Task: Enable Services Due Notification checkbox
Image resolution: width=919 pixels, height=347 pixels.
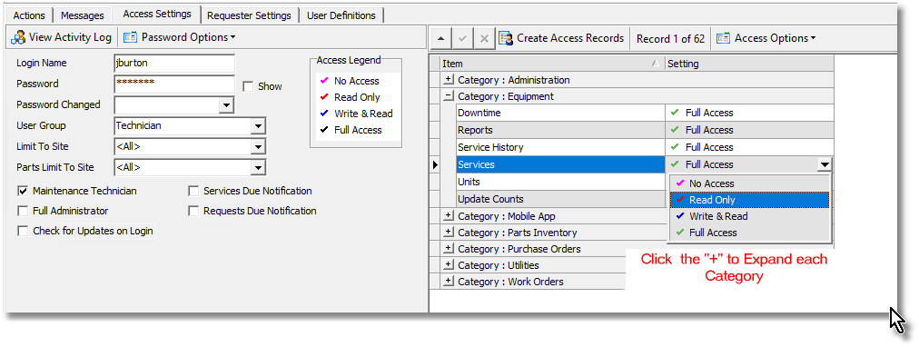Action: tap(193, 191)
